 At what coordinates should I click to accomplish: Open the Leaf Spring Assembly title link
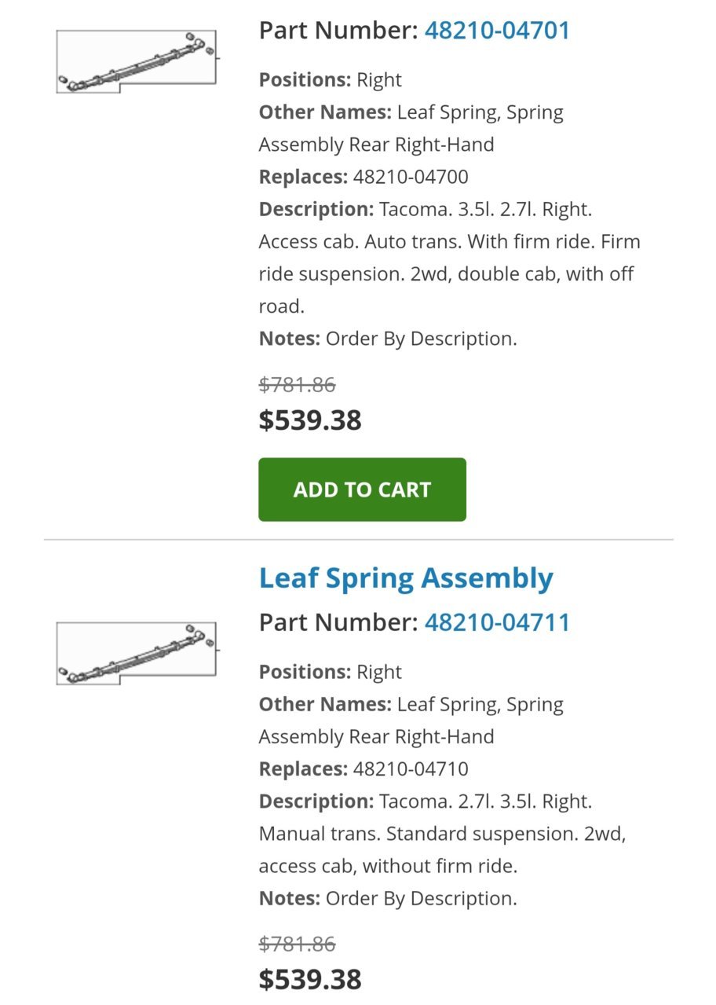[406, 578]
